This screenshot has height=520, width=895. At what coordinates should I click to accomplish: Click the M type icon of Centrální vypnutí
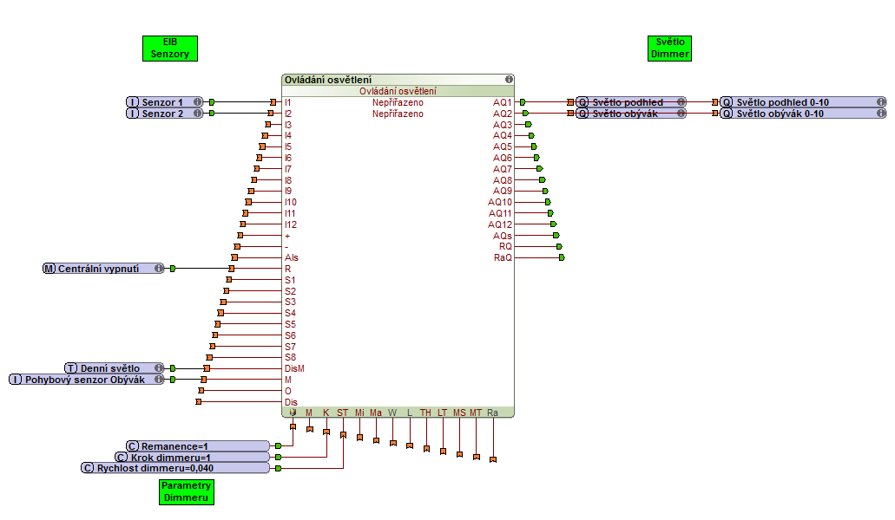point(49,269)
